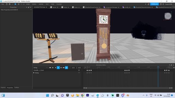Select the first summary keyframe diamond
This screenshot has width=175, height=98.
(87, 70)
